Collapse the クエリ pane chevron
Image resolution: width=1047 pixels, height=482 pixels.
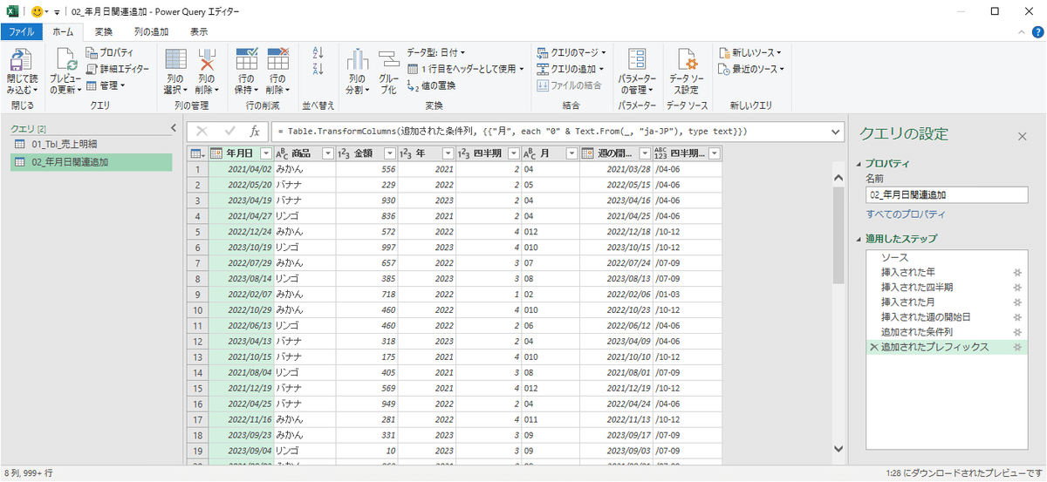coord(172,129)
